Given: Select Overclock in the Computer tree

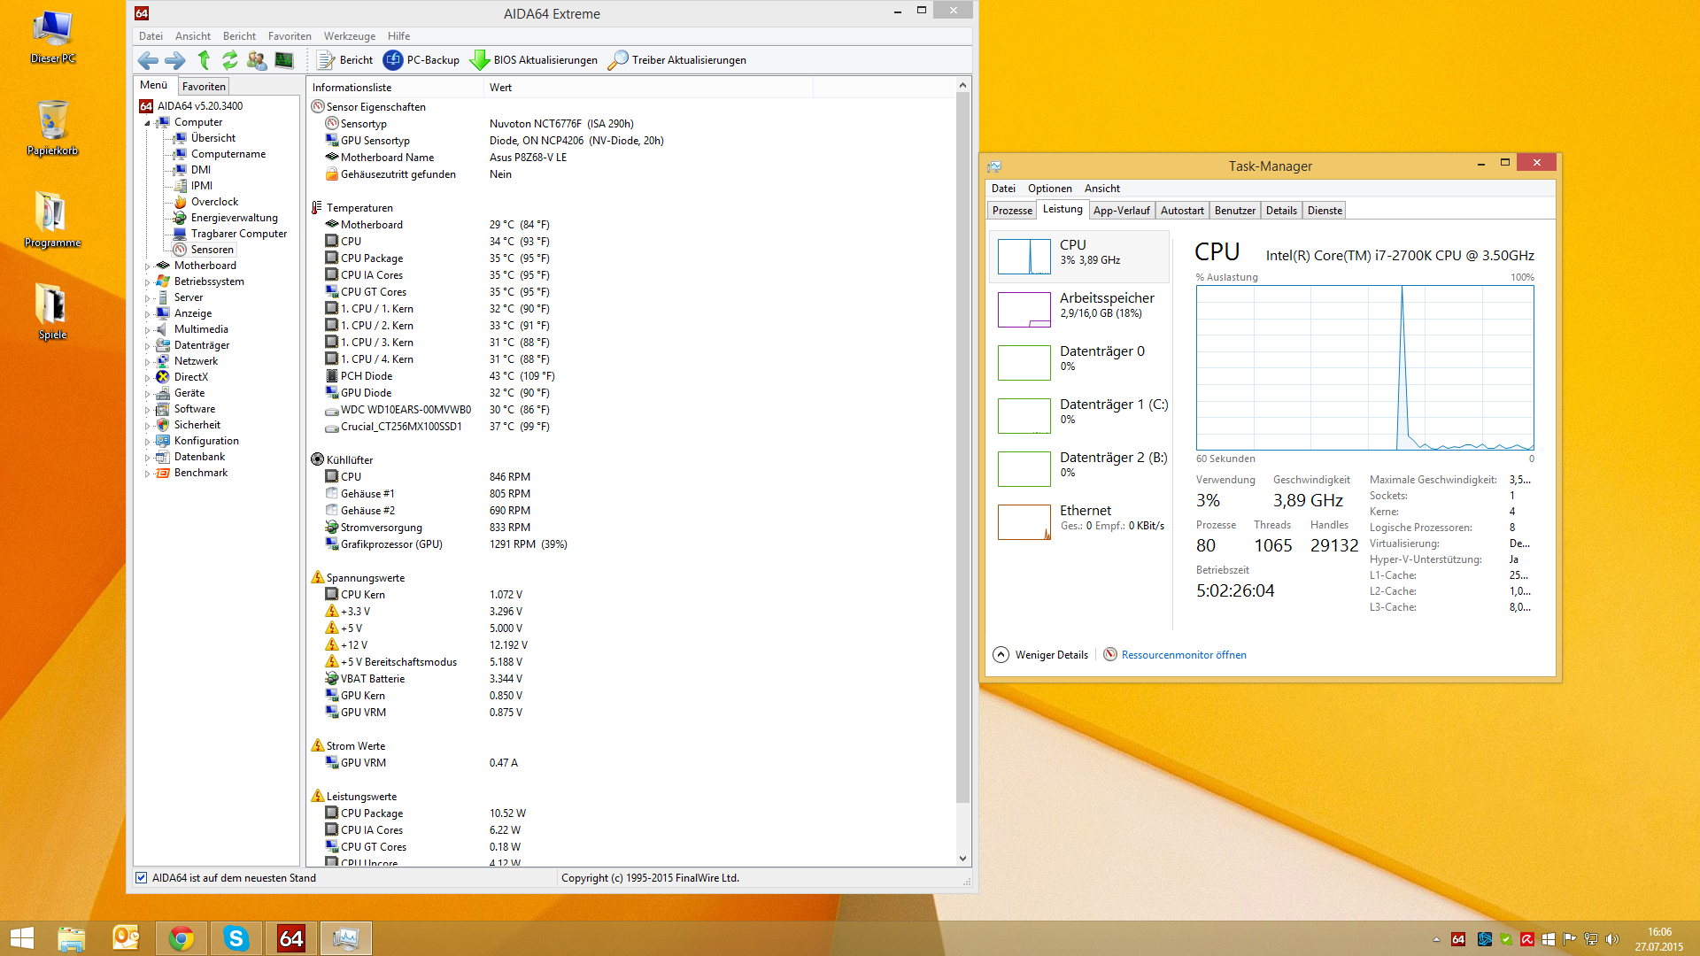Looking at the screenshot, I should [214, 202].
